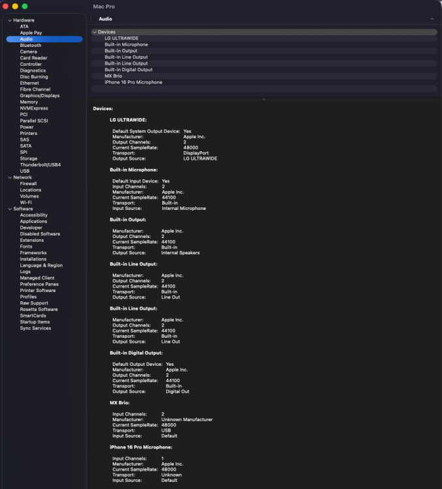Open Graphics/Displays section
Screen dimensions: 442x489
pyautogui.click(x=40, y=96)
